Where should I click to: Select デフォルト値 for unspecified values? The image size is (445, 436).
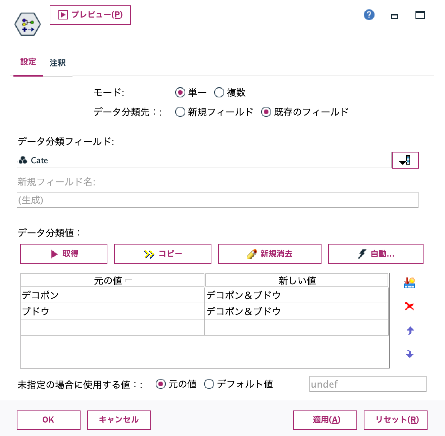pyautogui.click(x=209, y=384)
